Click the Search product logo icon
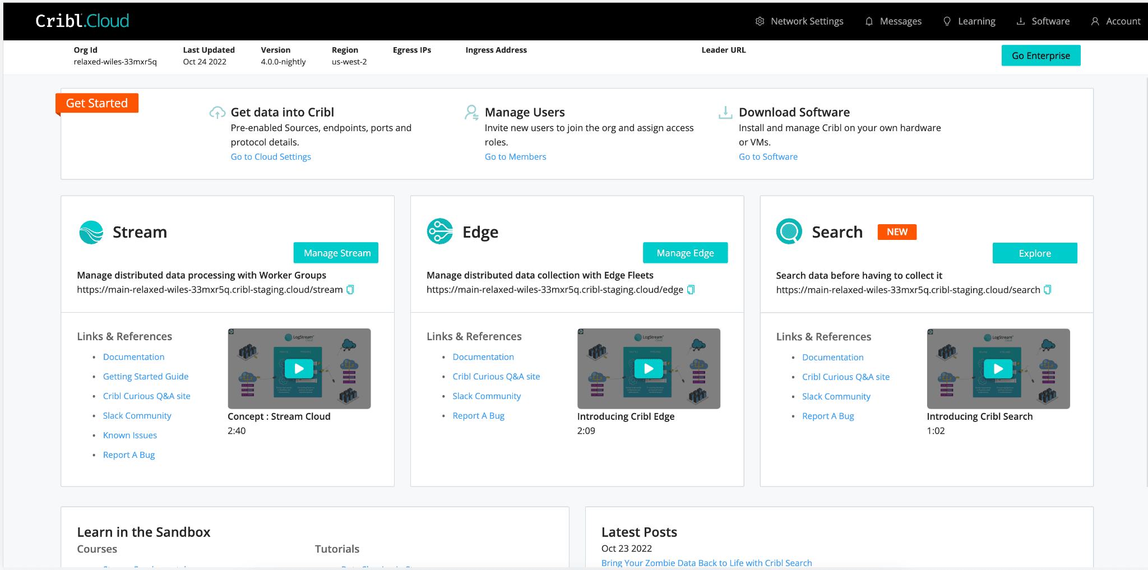This screenshot has height=570, width=1148. [789, 231]
